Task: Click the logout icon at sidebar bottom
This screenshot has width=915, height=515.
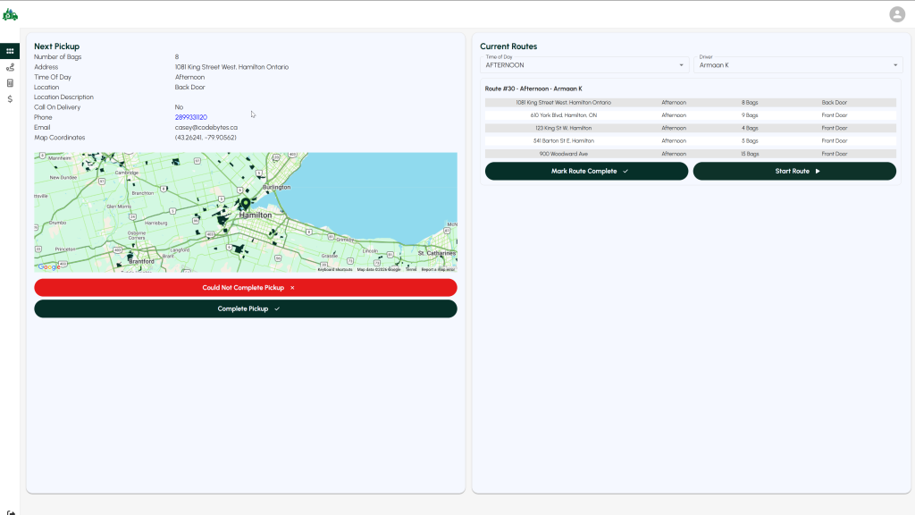Action: (11, 512)
